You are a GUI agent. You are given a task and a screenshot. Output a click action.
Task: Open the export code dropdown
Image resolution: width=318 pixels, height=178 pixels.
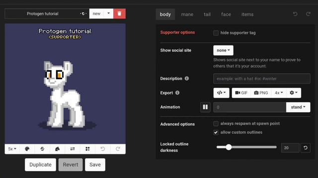(221, 93)
